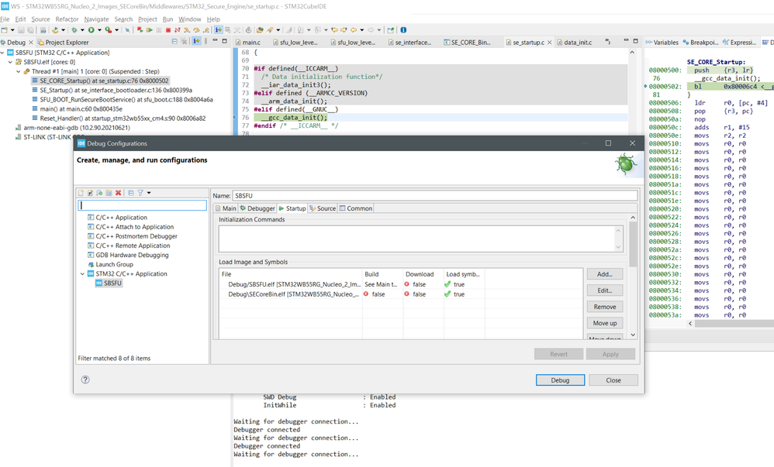Open the Debug launch dropdown arrow in toolbar
Image resolution: width=774 pixels, height=467 pixels.
tap(82, 30)
